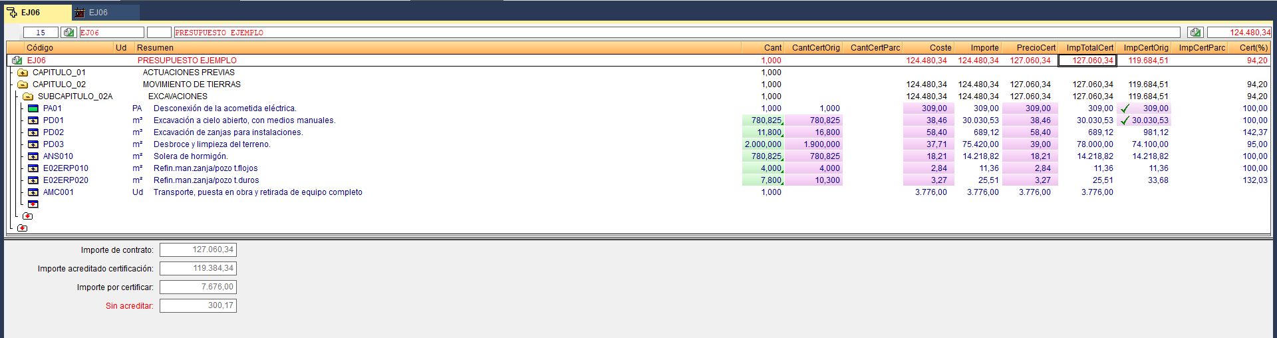
Task: Click the project icon beside code field EJ06
Action: tap(69, 32)
